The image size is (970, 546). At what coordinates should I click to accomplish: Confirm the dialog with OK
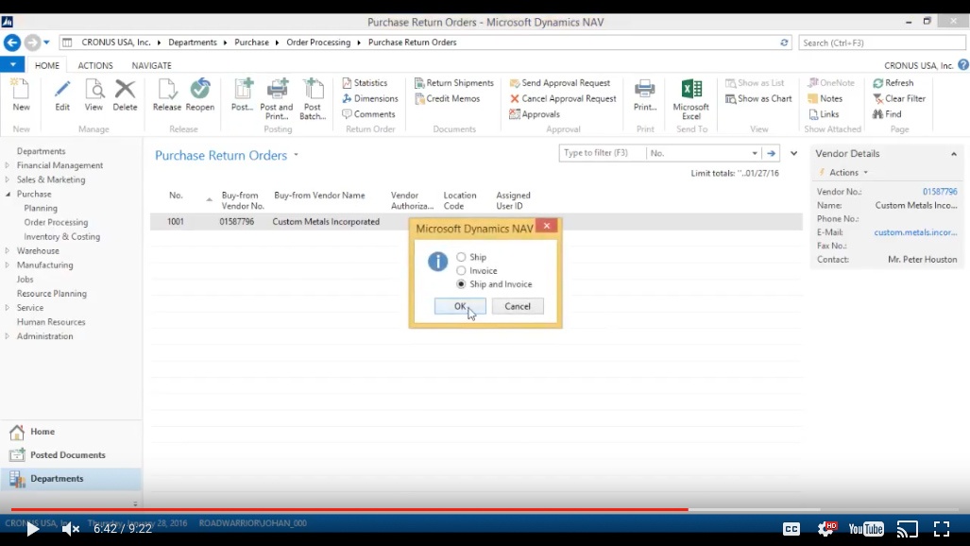coord(460,306)
